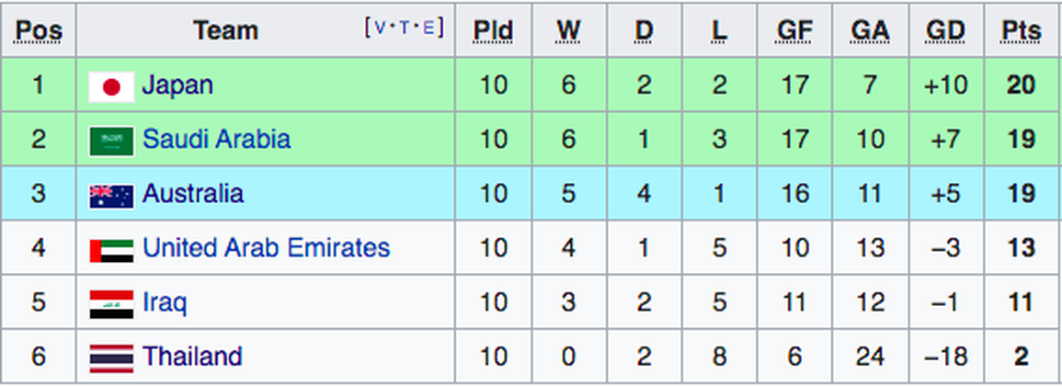
Task: Click the Pld column header abbreviation
Action: 493,31
